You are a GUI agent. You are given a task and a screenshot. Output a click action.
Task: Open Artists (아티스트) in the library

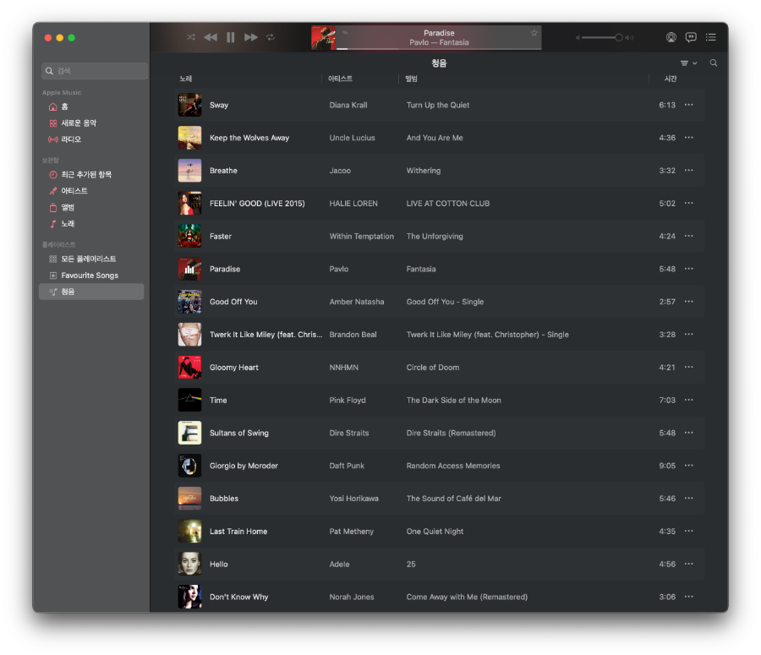(x=91, y=191)
